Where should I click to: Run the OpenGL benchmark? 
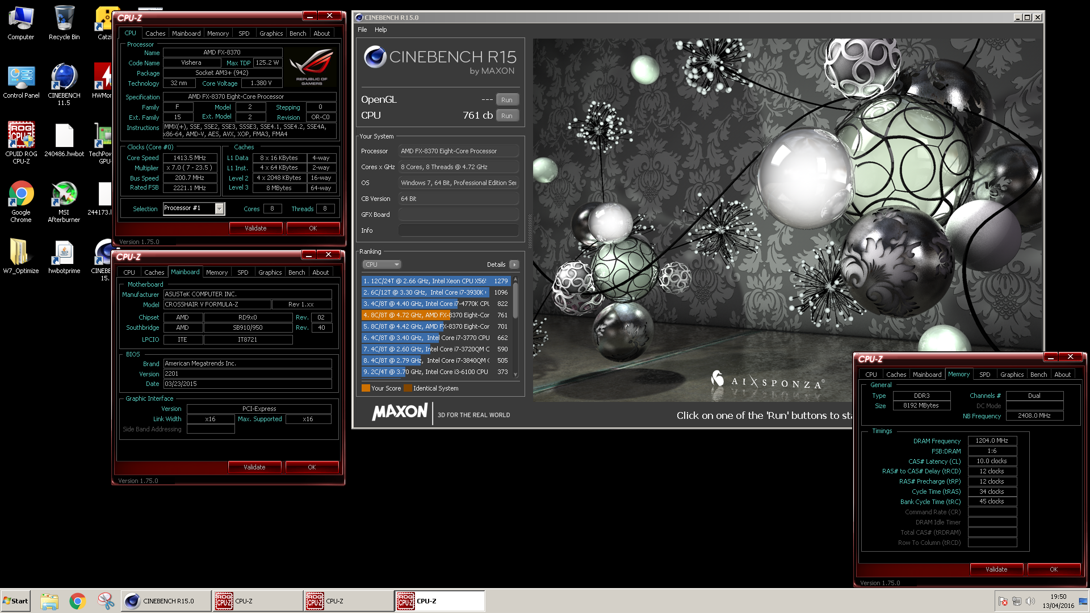507,100
